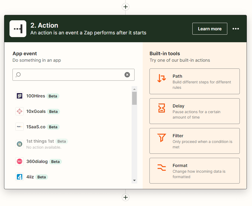Select the 4iiz app icon
This screenshot has width=252, height=206.
coord(20,177)
